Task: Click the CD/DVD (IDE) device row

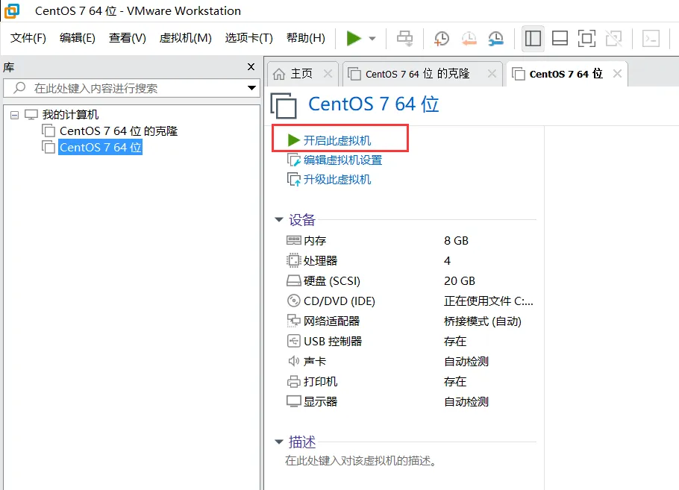Action: pos(410,301)
